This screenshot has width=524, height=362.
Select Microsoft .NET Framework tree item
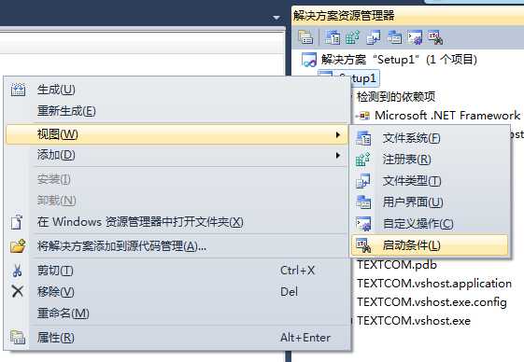coord(447,116)
